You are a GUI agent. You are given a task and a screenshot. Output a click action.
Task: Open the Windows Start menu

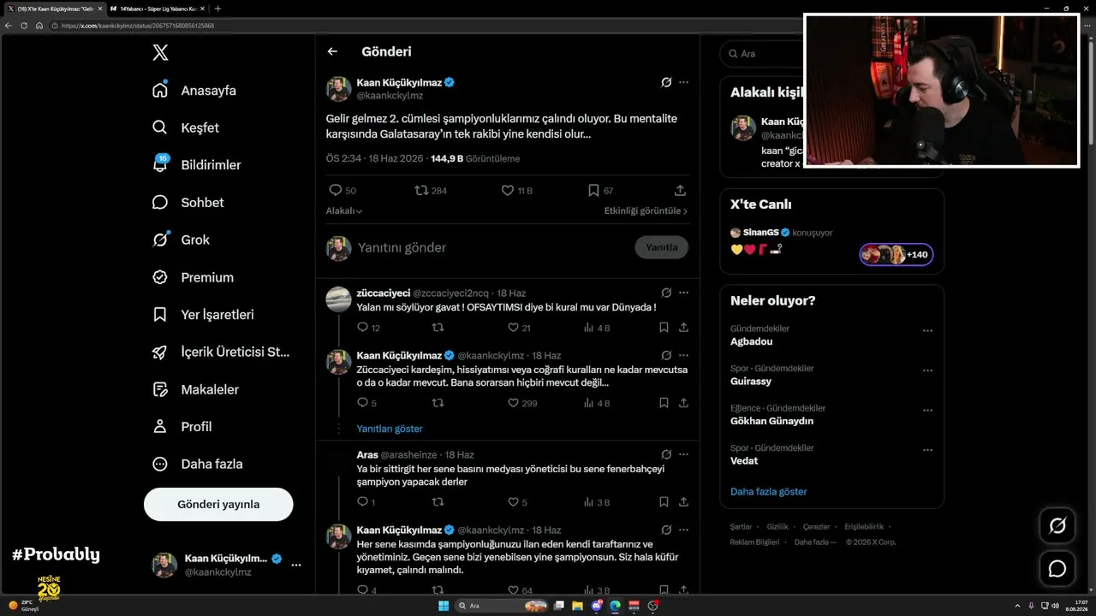[x=444, y=606]
